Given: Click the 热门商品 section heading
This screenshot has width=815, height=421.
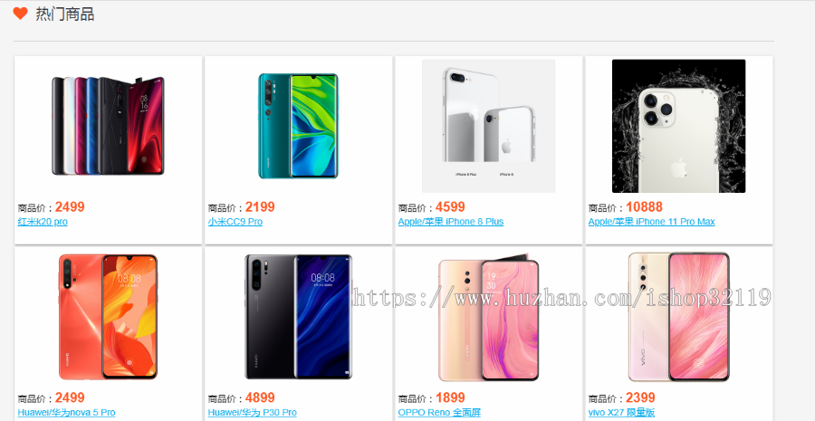Looking at the screenshot, I should [65, 14].
